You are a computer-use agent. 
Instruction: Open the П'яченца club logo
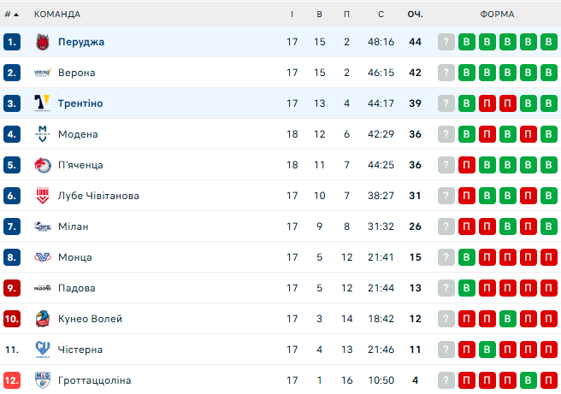tap(43, 165)
